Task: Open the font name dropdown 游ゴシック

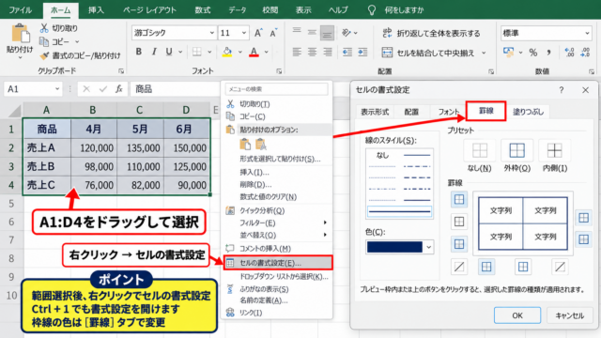Action: click(211, 33)
